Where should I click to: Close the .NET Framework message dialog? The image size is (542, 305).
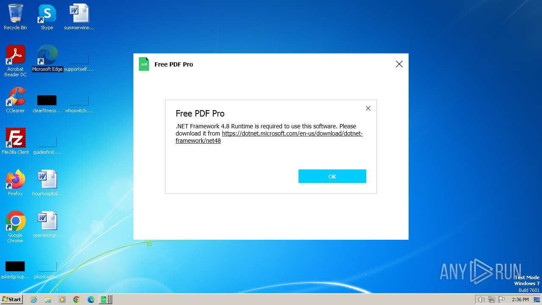368,108
